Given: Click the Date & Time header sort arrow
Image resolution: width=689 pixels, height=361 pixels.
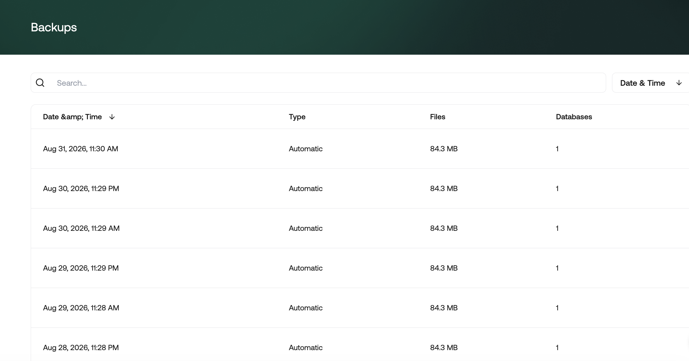Looking at the screenshot, I should 112,117.
